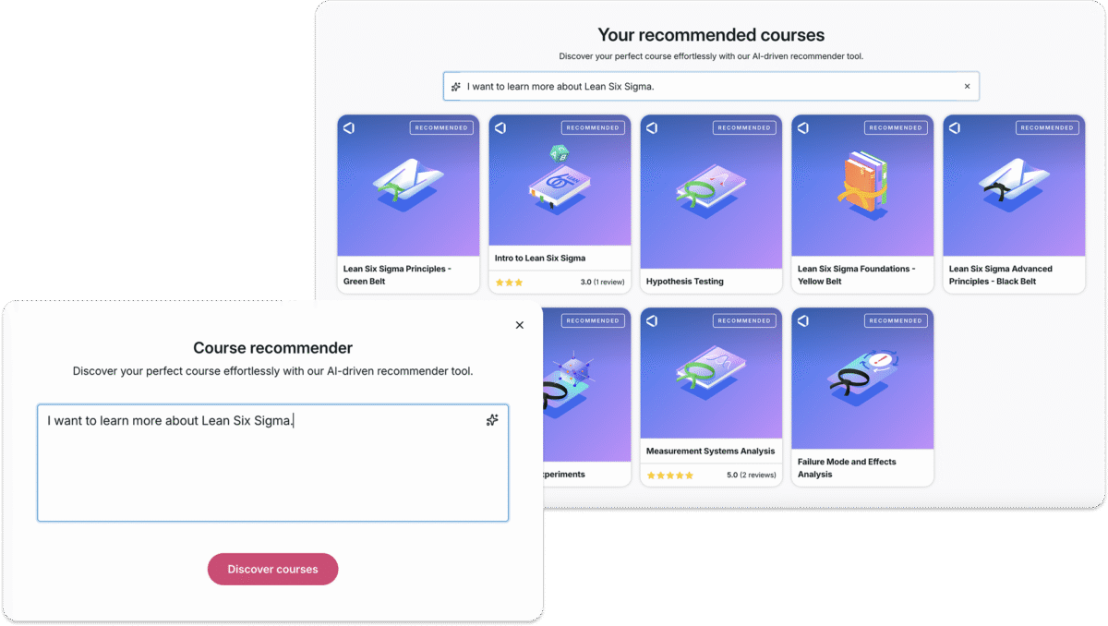Focus the Course recommender text area
Viewport: 1108px width, 626px height.
coord(272,463)
